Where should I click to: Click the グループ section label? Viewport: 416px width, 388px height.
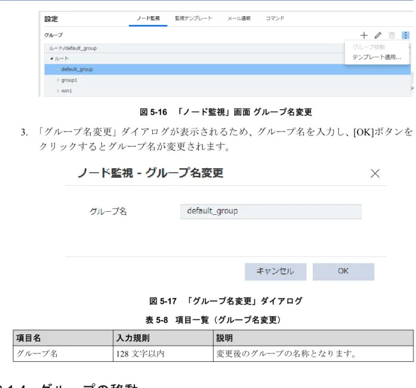tap(53, 35)
